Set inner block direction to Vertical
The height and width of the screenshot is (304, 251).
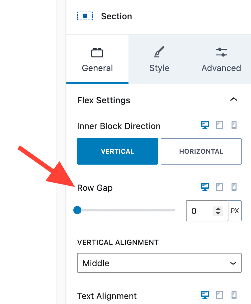tap(118, 151)
